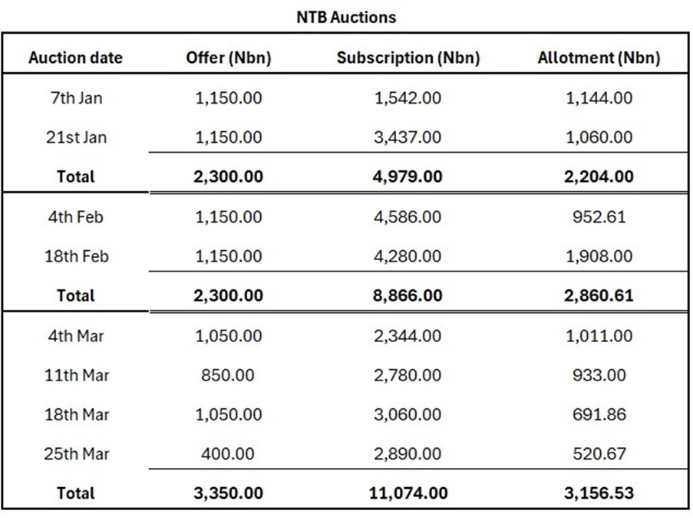Select the Subscription (Nbn) column header
Screen dimensions: 693x524
(x=408, y=58)
